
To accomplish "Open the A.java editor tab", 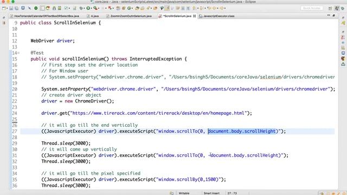I will [93, 16].
